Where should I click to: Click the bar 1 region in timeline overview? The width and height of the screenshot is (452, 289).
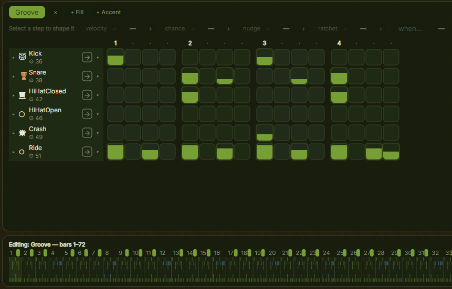(15, 270)
